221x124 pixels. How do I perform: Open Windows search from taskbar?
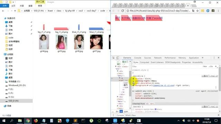tap(12, 121)
